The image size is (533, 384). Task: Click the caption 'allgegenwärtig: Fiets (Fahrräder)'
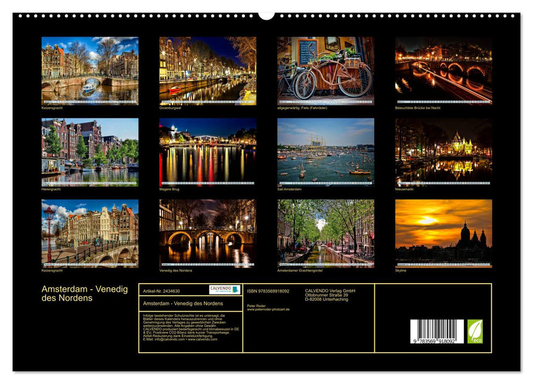pyautogui.click(x=302, y=108)
